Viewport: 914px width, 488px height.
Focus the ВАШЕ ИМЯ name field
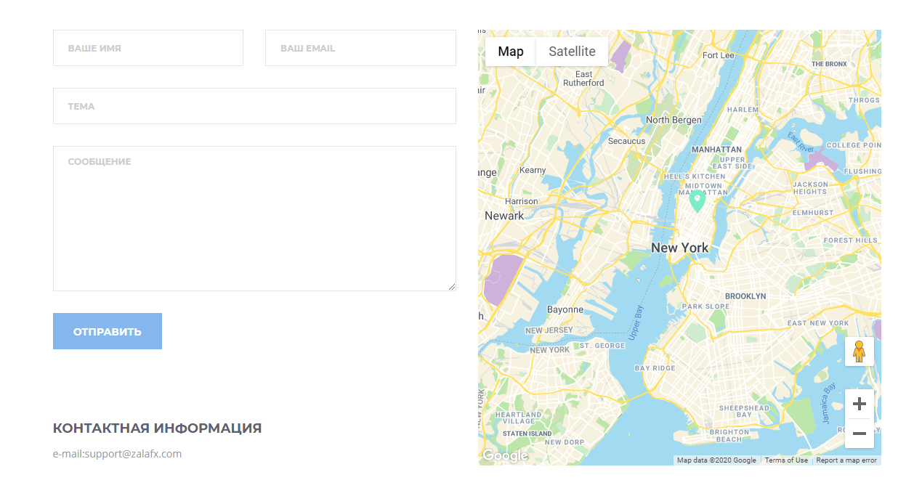tap(148, 48)
